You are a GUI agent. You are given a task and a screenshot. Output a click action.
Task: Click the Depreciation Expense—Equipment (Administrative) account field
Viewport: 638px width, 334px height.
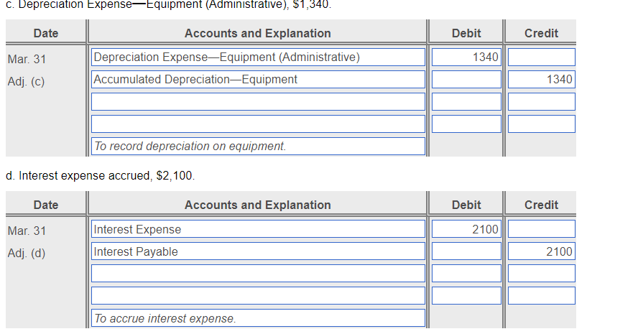258,57
